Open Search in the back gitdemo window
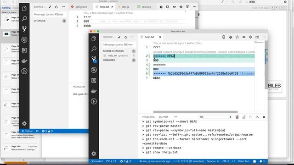294x165 pixels. (x=24, y=19)
